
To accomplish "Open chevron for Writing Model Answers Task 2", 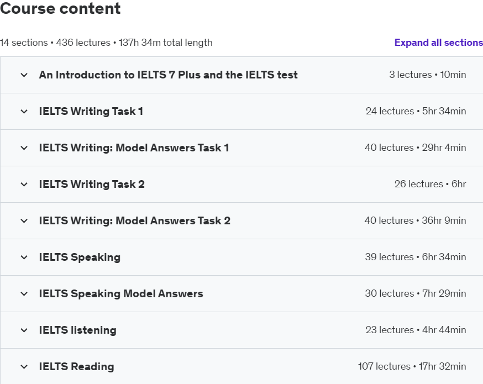I will (x=24, y=221).
